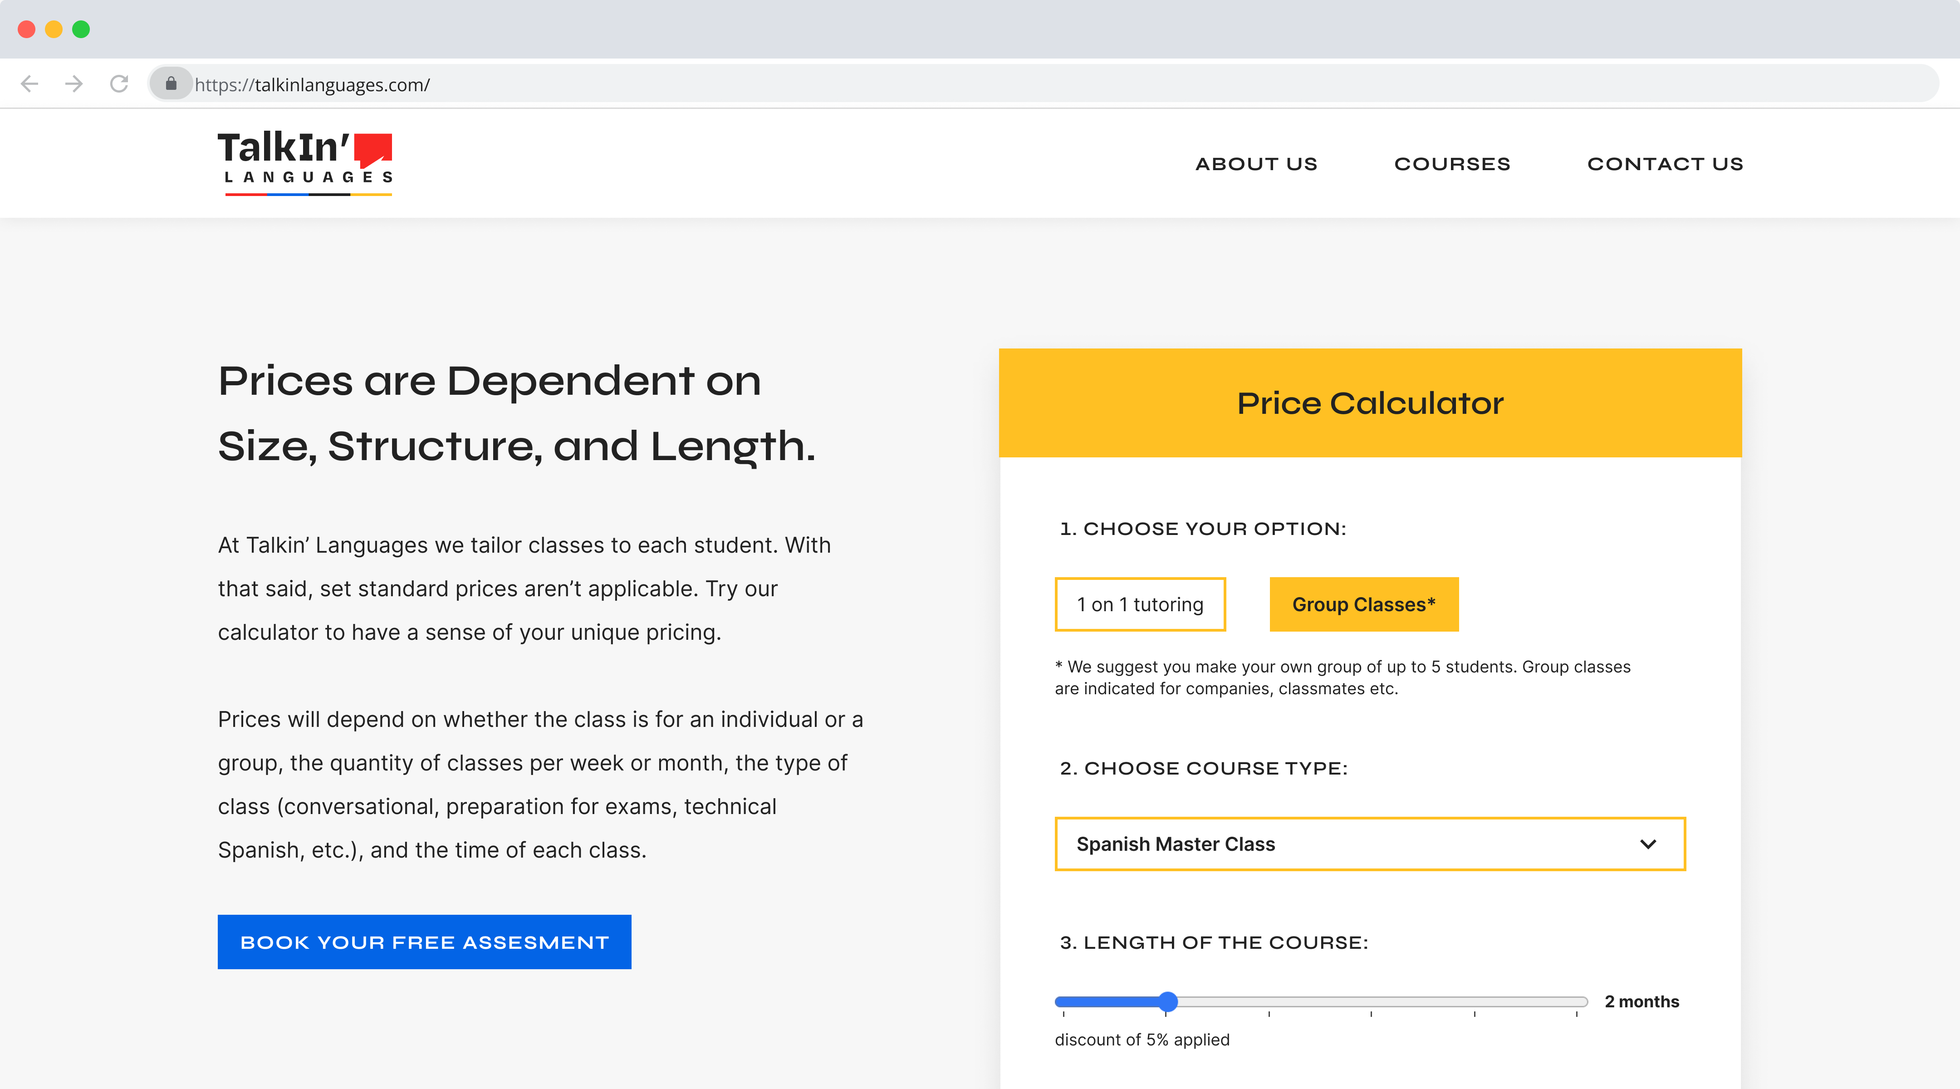Image resolution: width=1960 pixels, height=1089 pixels.
Task: Click the red close window button
Action: 27,29
